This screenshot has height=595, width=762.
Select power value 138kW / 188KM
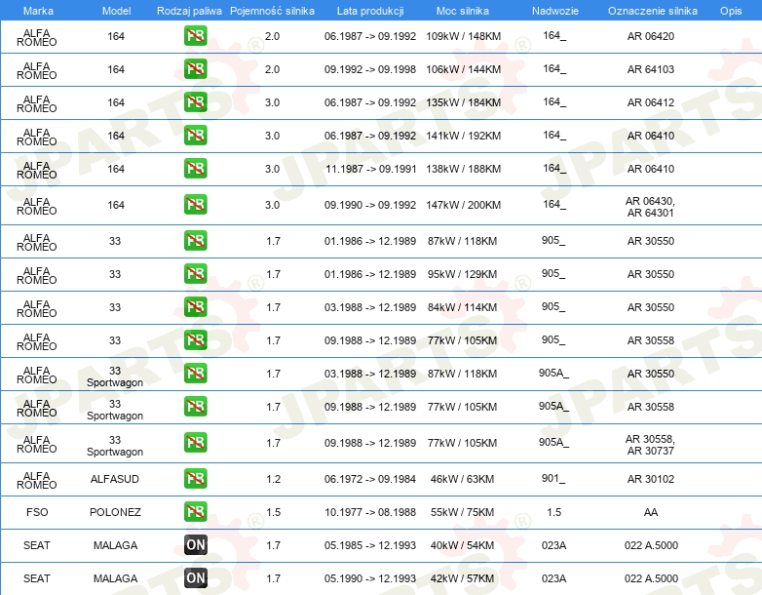463,169
